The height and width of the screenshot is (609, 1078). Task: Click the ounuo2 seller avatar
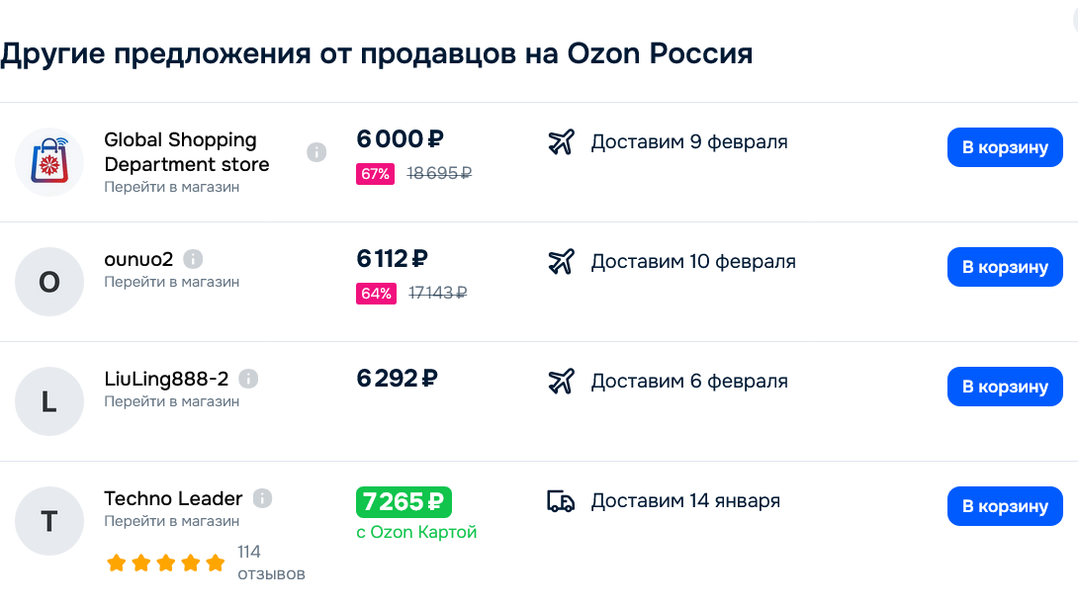point(49,282)
